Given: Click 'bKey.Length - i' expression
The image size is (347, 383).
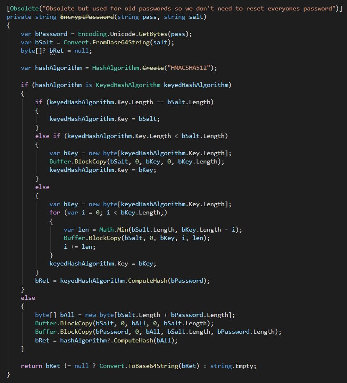Looking at the screenshot, I should (x=208, y=230).
